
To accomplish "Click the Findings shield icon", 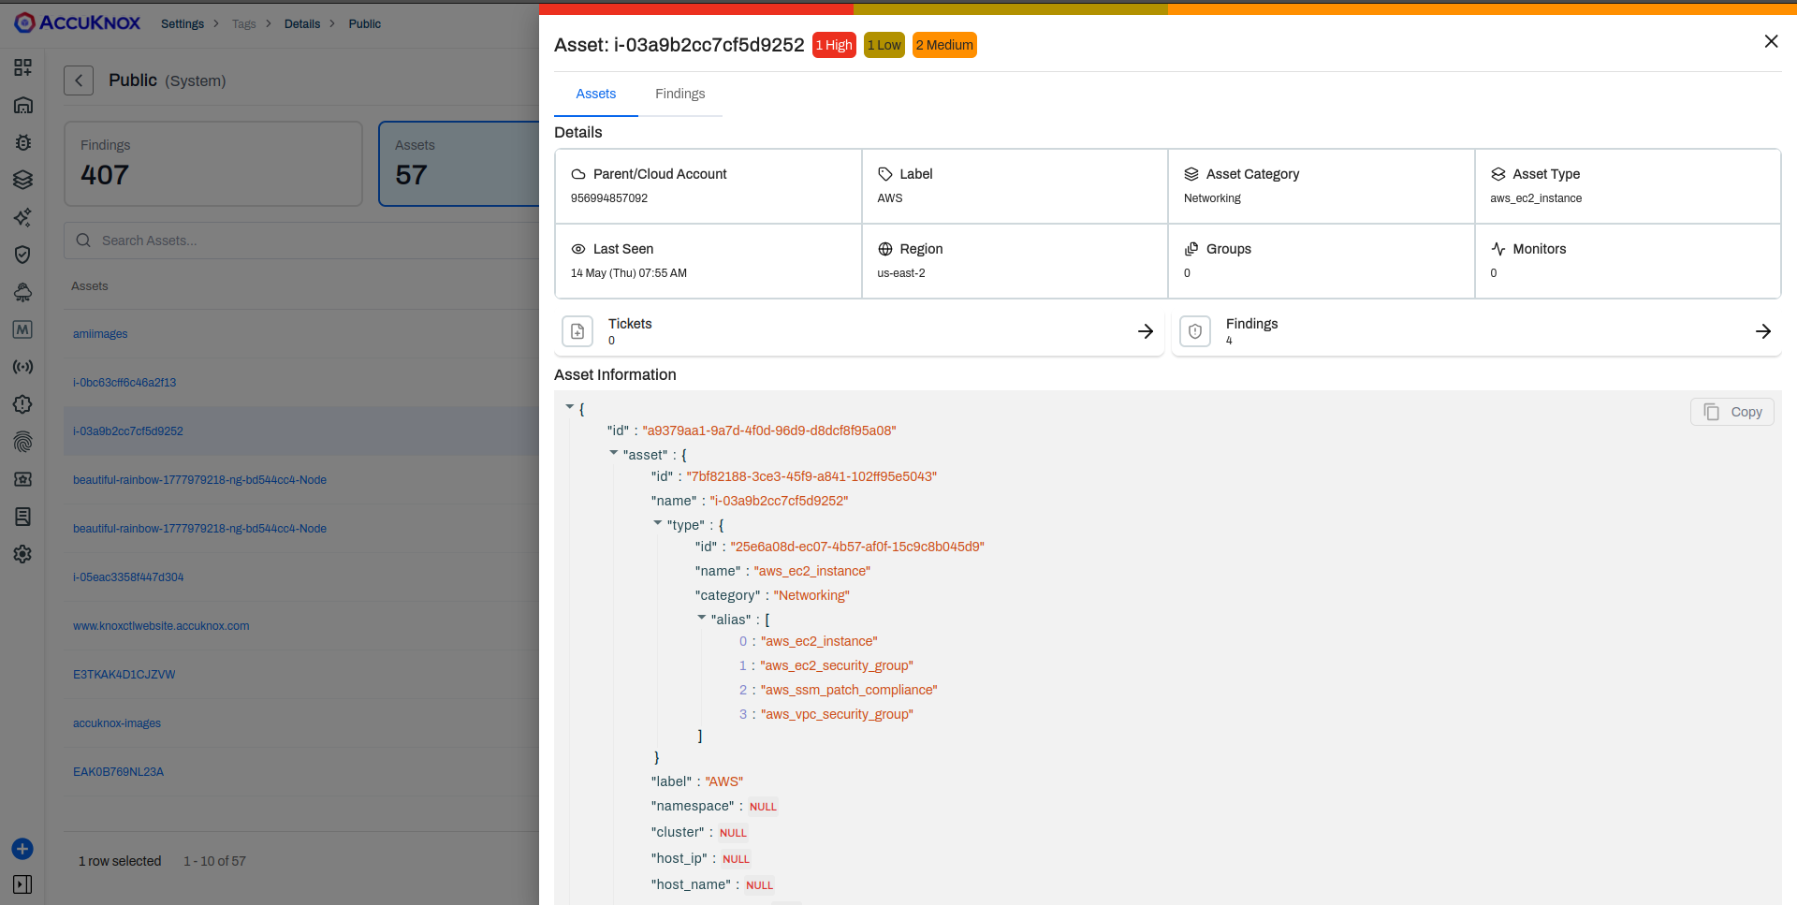I will tap(1195, 331).
